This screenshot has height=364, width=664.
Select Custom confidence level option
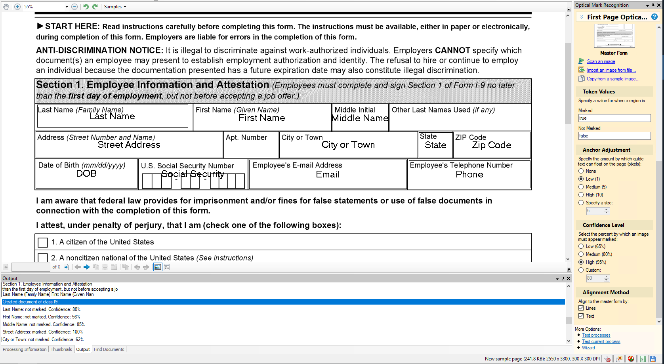pyautogui.click(x=581, y=270)
